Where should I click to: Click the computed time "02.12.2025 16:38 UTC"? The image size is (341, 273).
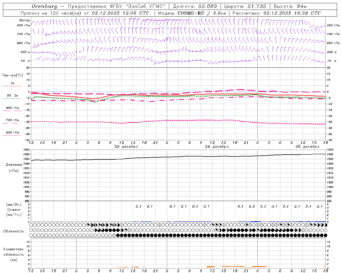[x=292, y=13]
